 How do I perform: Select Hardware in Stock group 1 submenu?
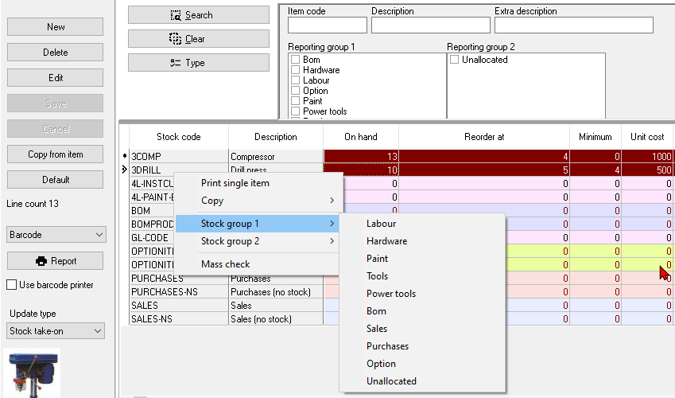[422, 241]
